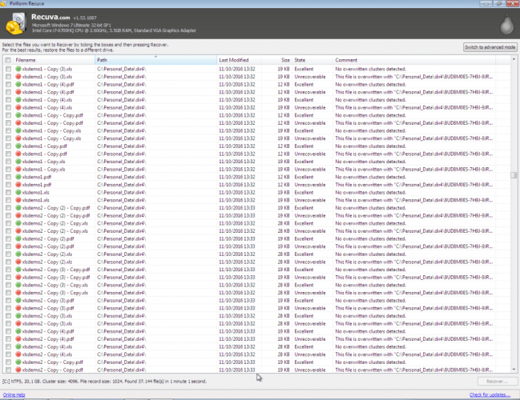The width and height of the screenshot is (520, 400).
Task: Click green dot of Excellent xlsdemo1 - Copy - Copy.pdf
Action: (x=18, y=115)
